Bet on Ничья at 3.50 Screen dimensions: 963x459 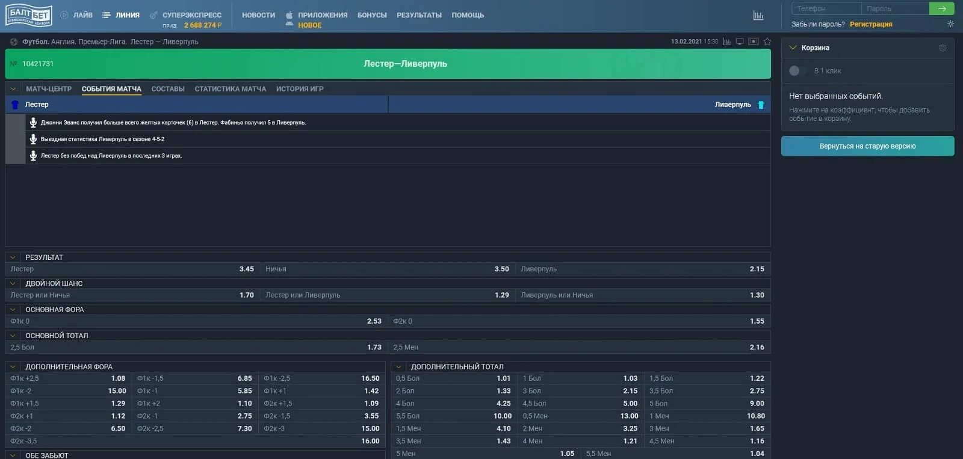388,269
